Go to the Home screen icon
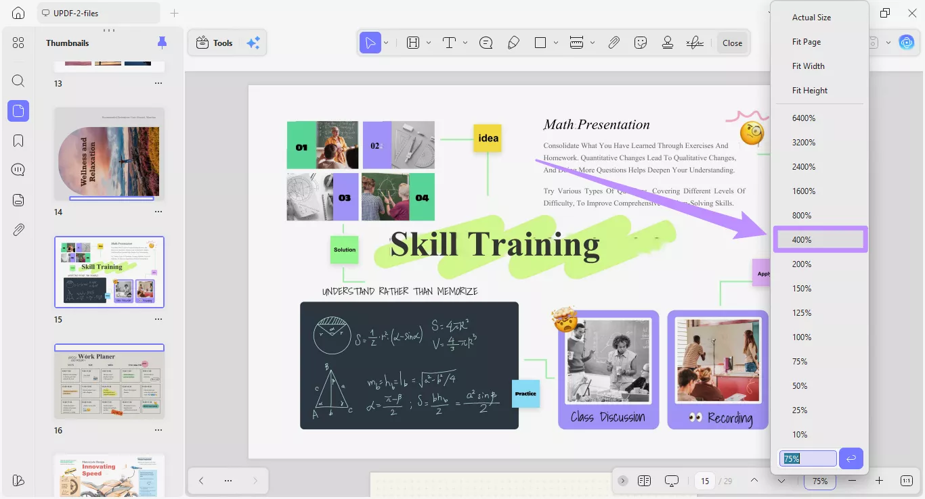This screenshot has height=499, width=925. (18, 13)
